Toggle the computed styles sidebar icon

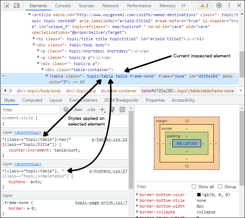tap(122, 110)
